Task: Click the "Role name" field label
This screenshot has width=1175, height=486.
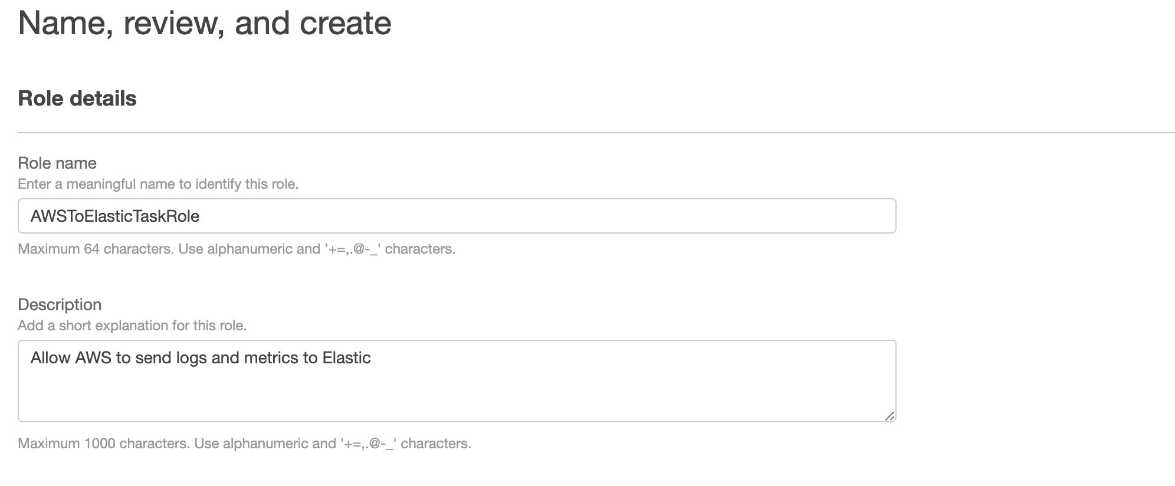Action: (x=57, y=163)
